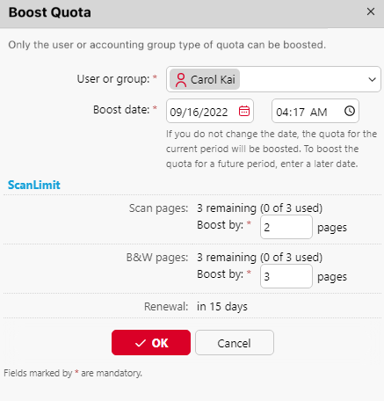This screenshot has height=401, width=384.
Task: Expand the User or group dropdown arrow
Action: coord(372,79)
